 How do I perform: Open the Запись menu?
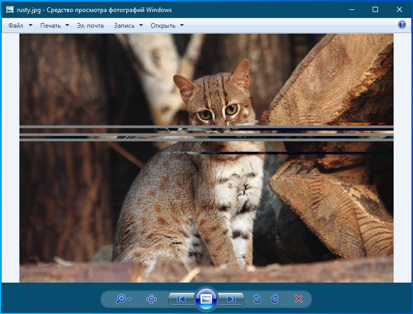pos(124,26)
